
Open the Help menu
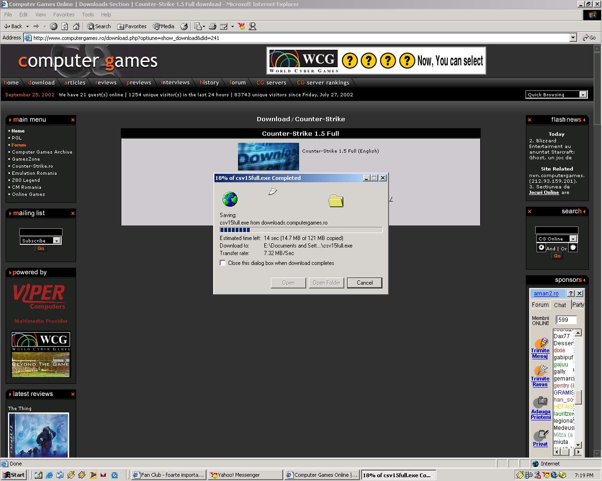pos(106,15)
